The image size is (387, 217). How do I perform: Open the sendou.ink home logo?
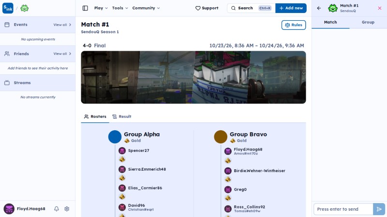coord(8,8)
